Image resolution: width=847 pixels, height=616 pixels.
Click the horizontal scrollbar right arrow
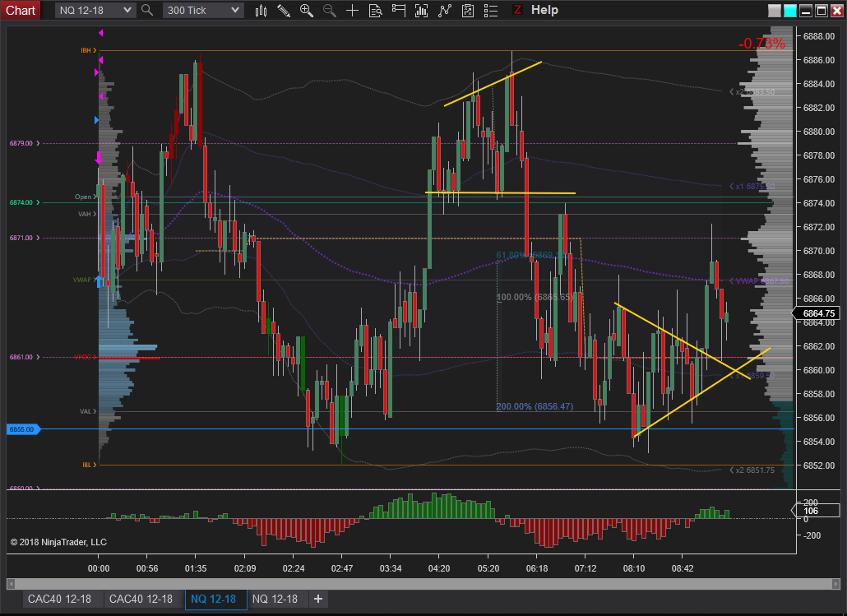pyautogui.click(x=836, y=584)
